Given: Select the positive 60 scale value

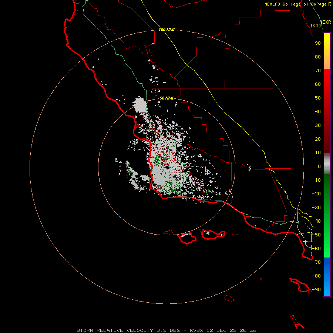Looking at the screenshot, I should pos(318,84).
